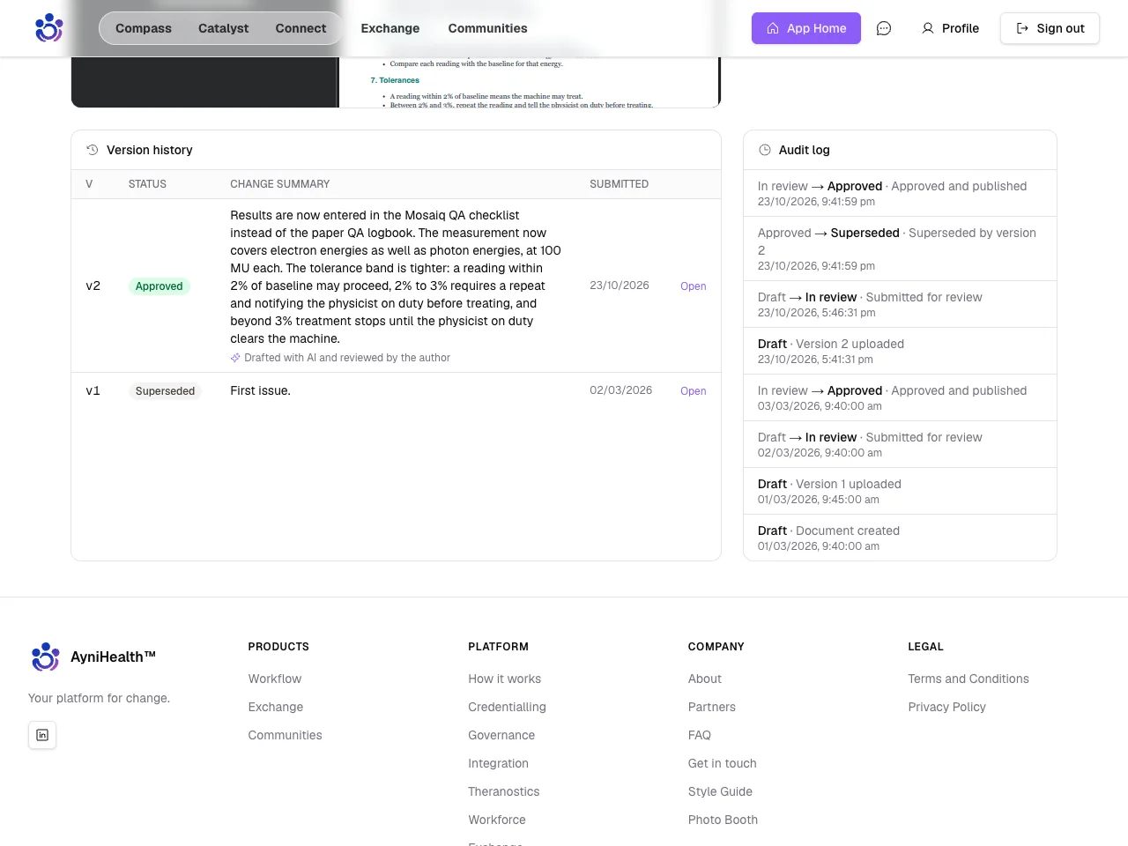The width and height of the screenshot is (1128, 846).
Task: Click the 'Document created' audit entry
Action: (x=900, y=538)
